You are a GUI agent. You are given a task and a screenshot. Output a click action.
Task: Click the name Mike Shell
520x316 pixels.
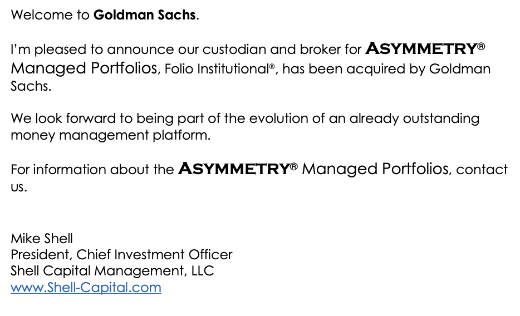(x=42, y=239)
